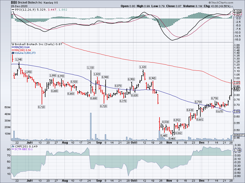Click the 0.466 price low annotation

point(172,138)
